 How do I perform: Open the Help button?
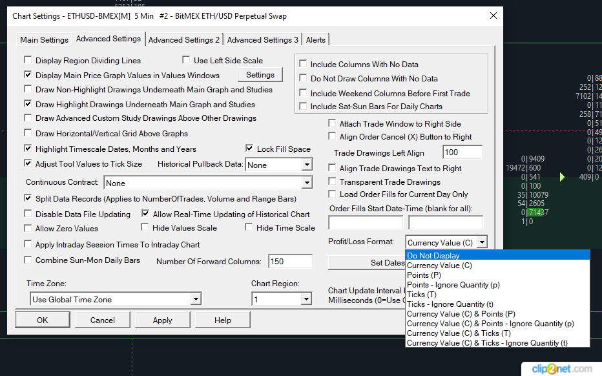[x=223, y=320]
